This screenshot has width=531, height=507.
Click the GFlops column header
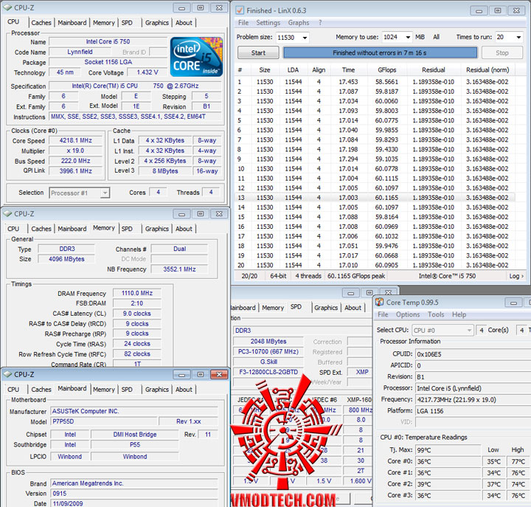(387, 70)
